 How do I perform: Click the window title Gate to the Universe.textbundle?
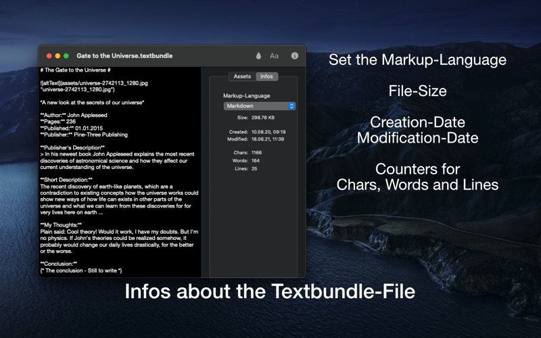pos(124,56)
